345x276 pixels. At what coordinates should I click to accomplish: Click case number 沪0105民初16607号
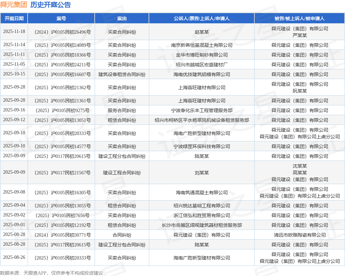point(71,74)
